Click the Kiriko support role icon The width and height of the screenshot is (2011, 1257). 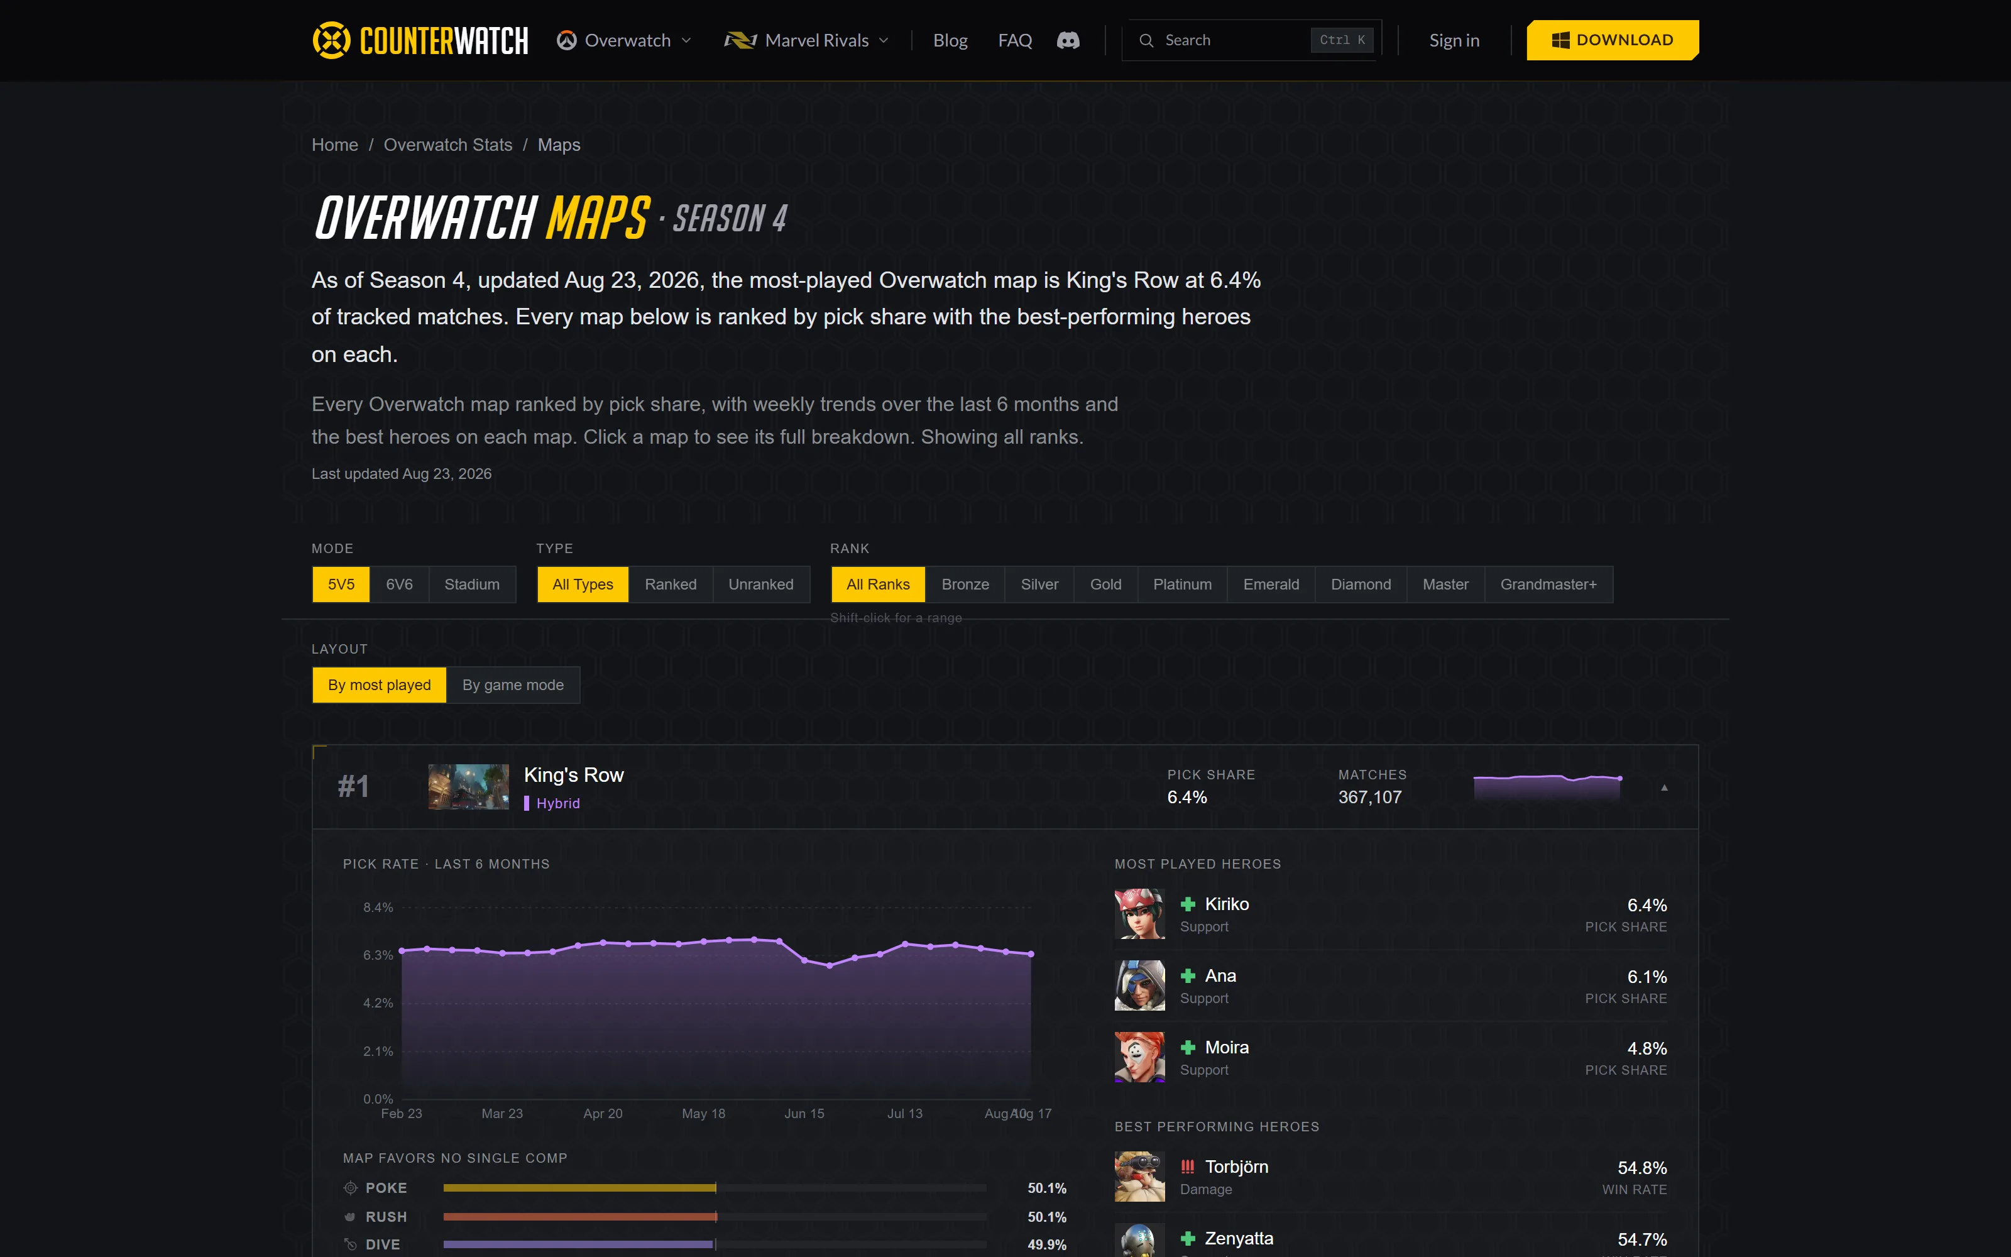coord(1188,904)
